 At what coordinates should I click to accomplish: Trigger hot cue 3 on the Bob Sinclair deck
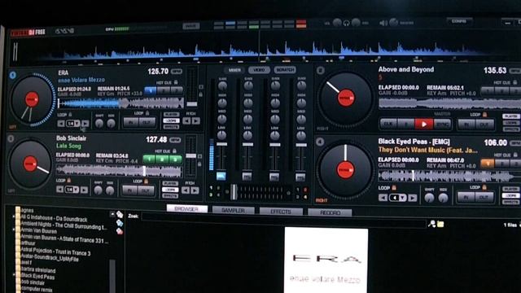175,160
